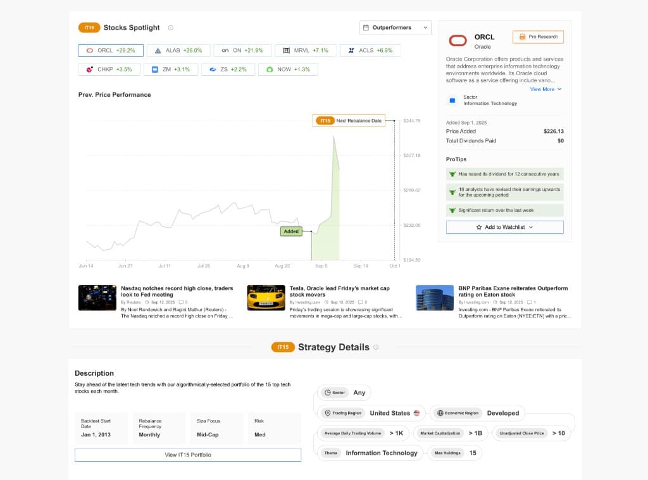Image resolution: width=648 pixels, height=480 pixels.
Task: Click the Jan 1, 2013 backtest start date
Action: point(96,435)
